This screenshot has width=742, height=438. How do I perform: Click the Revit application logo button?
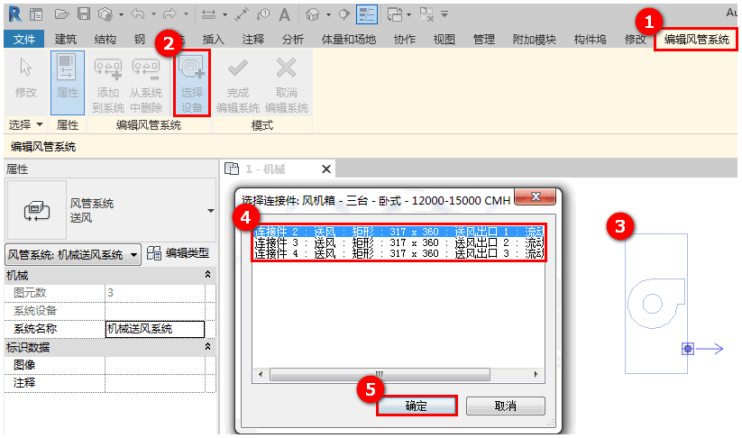[x=14, y=14]
